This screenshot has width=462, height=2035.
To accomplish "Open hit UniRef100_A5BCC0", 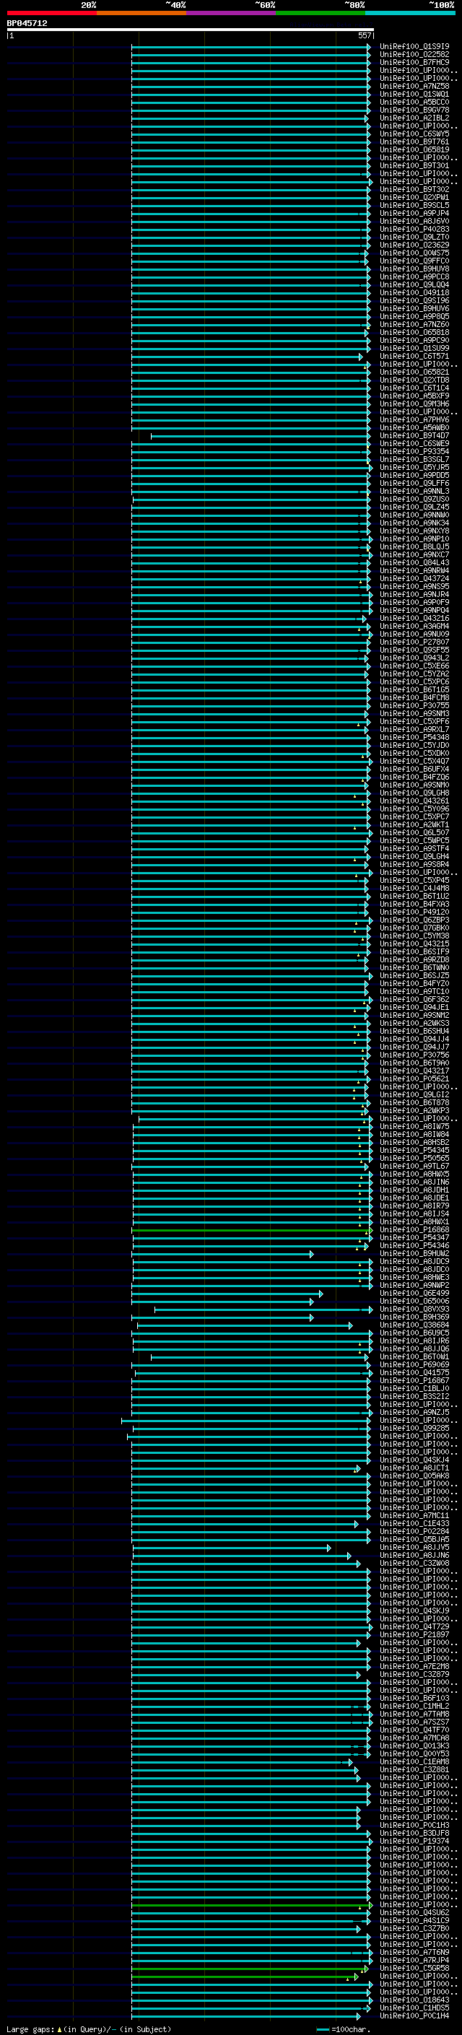I will click(x=414, y=102).
